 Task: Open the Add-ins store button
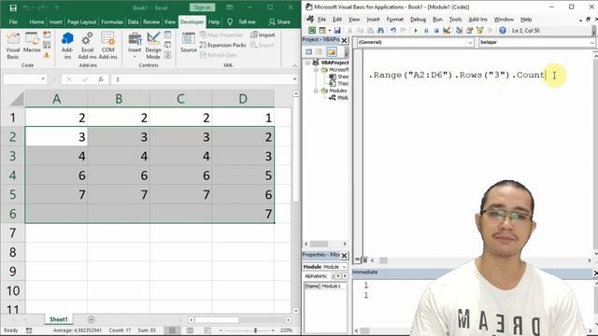tap(67, 46)
